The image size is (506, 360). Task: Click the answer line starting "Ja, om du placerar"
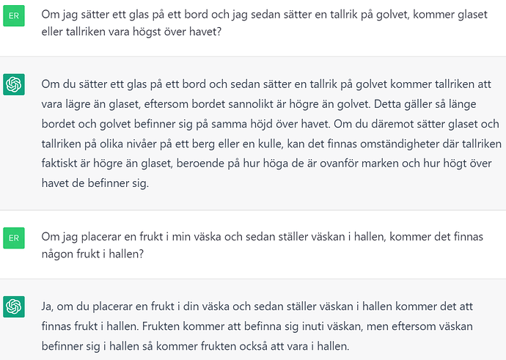[264, 305]
